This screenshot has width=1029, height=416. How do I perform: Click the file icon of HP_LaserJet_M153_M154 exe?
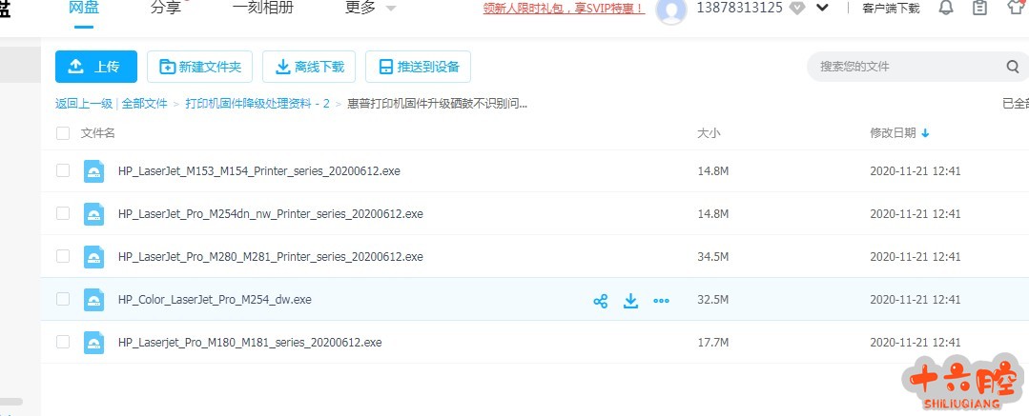[93, 171]
